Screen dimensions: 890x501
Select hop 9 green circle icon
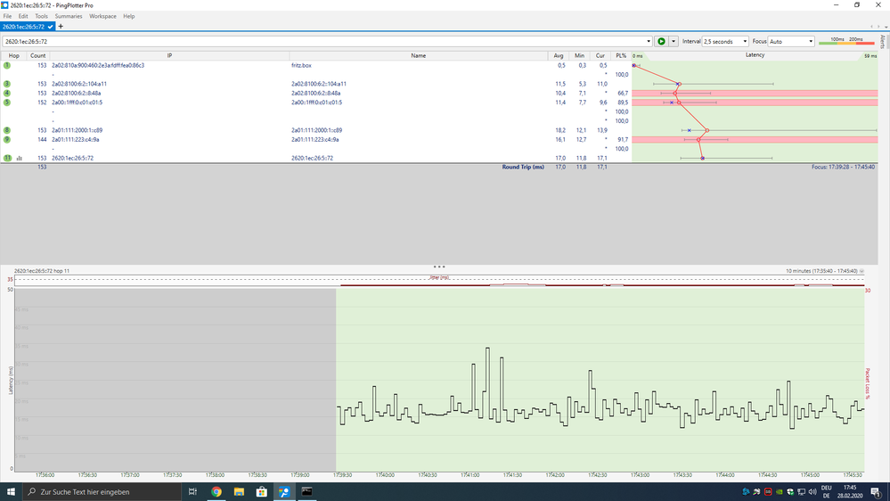[x=7, y=139]
